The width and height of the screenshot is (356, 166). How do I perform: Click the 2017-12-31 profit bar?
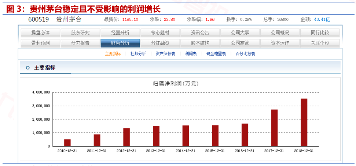point(274,128)
